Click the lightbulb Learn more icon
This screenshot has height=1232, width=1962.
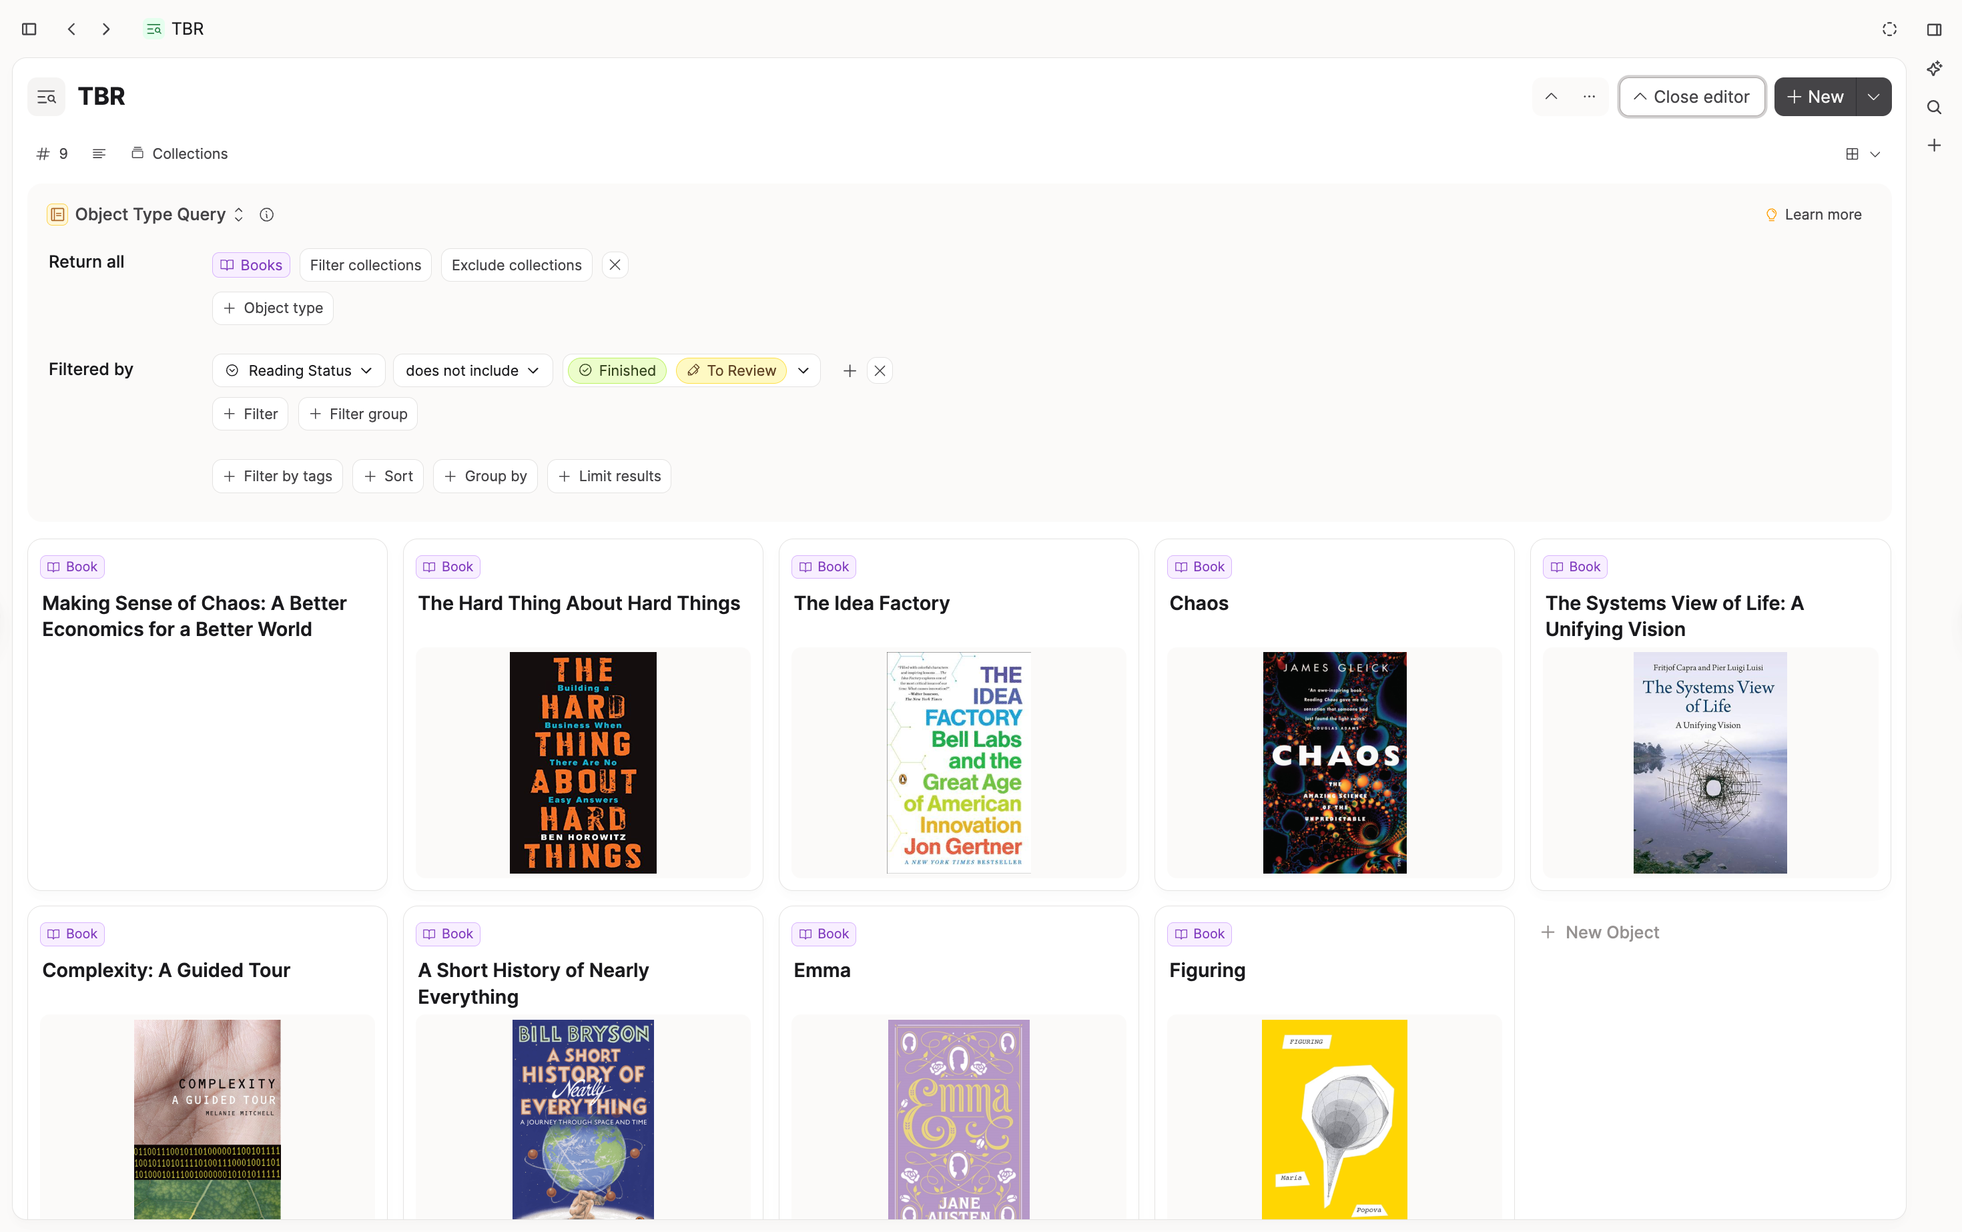[x=1770, y=215]
